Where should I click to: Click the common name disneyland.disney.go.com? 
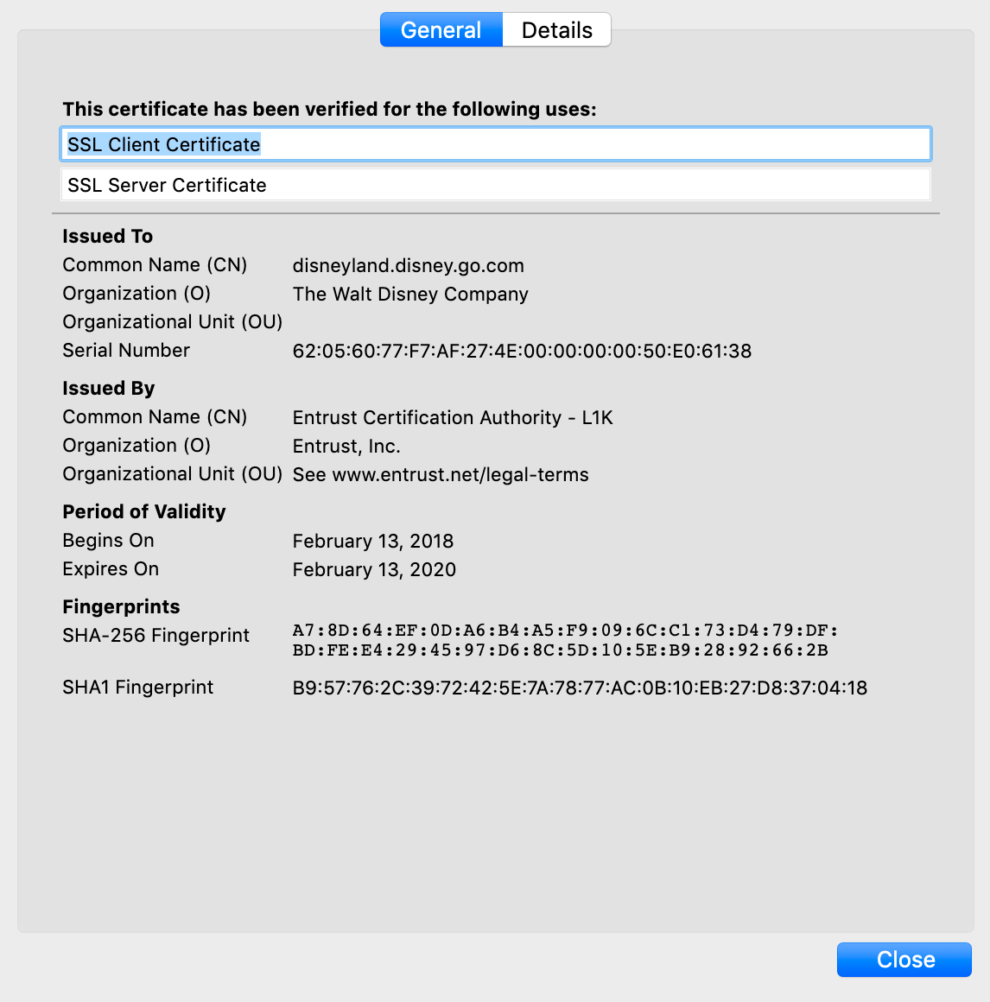[x=408, y=265]
